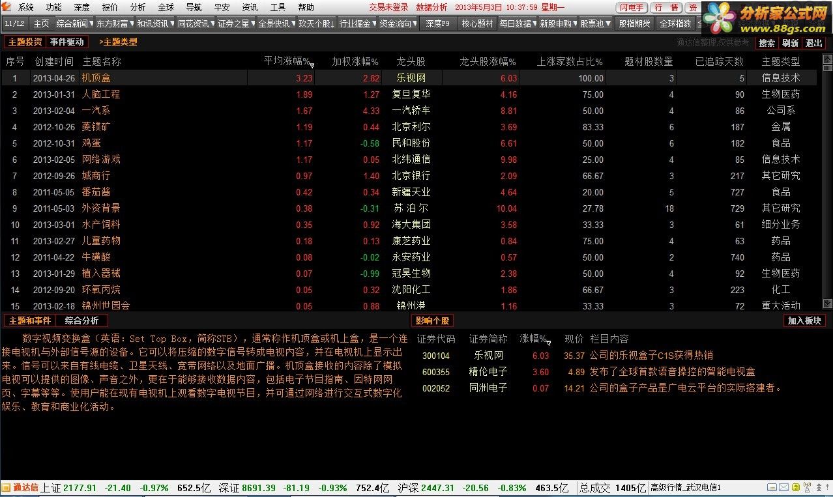833x497 pixels.
Task: Click the 刷新 button
Action: [x=791, y=43]
